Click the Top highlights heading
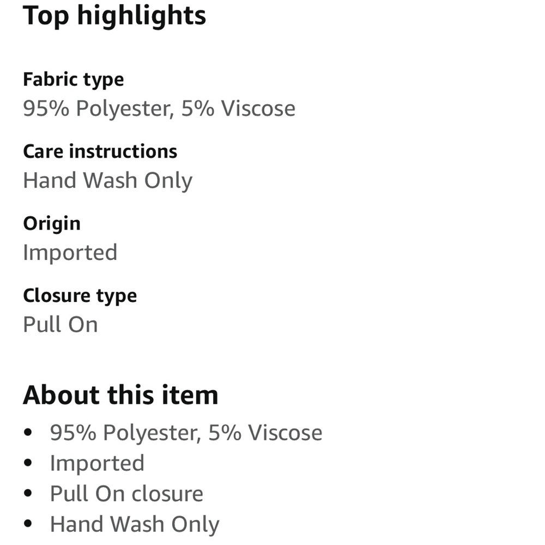 [114, 16]
